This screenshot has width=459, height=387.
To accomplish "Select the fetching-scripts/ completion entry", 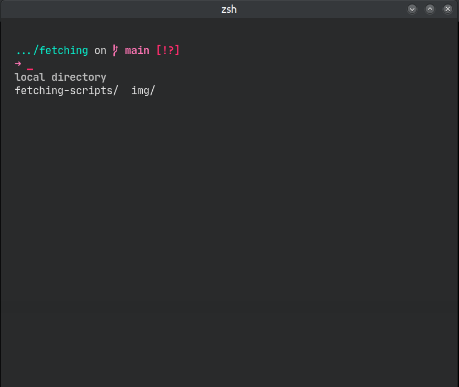I will [66, 90].
